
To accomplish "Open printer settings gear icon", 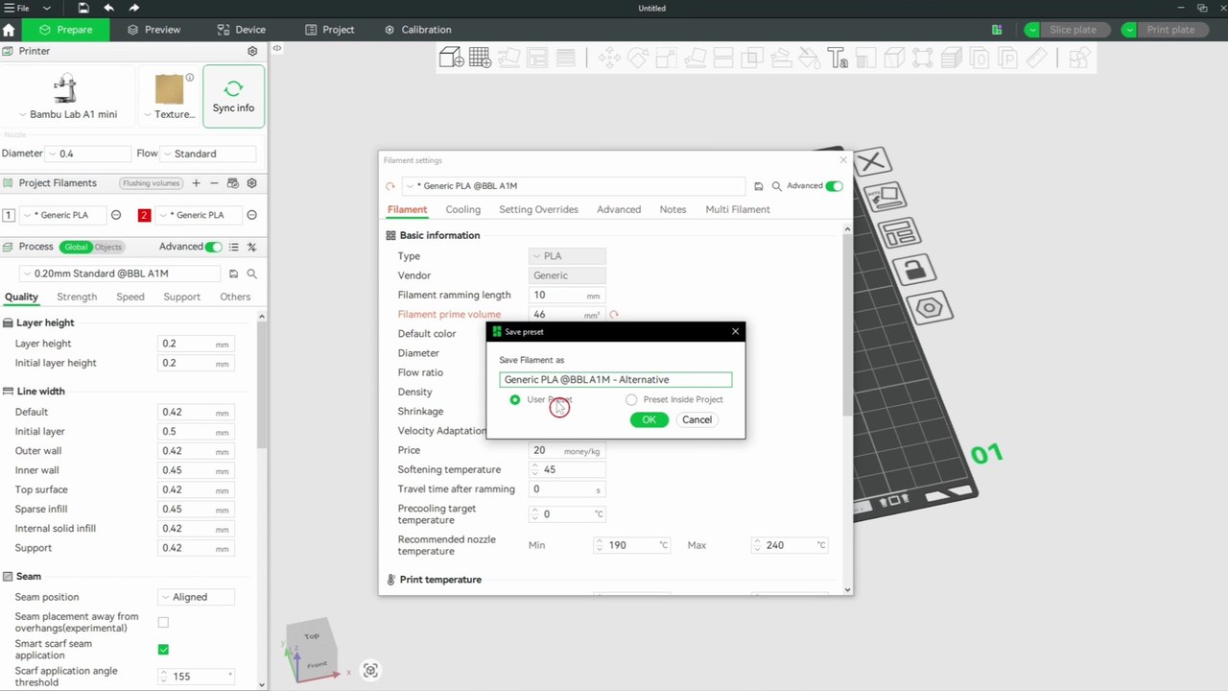I will (252, 51).
